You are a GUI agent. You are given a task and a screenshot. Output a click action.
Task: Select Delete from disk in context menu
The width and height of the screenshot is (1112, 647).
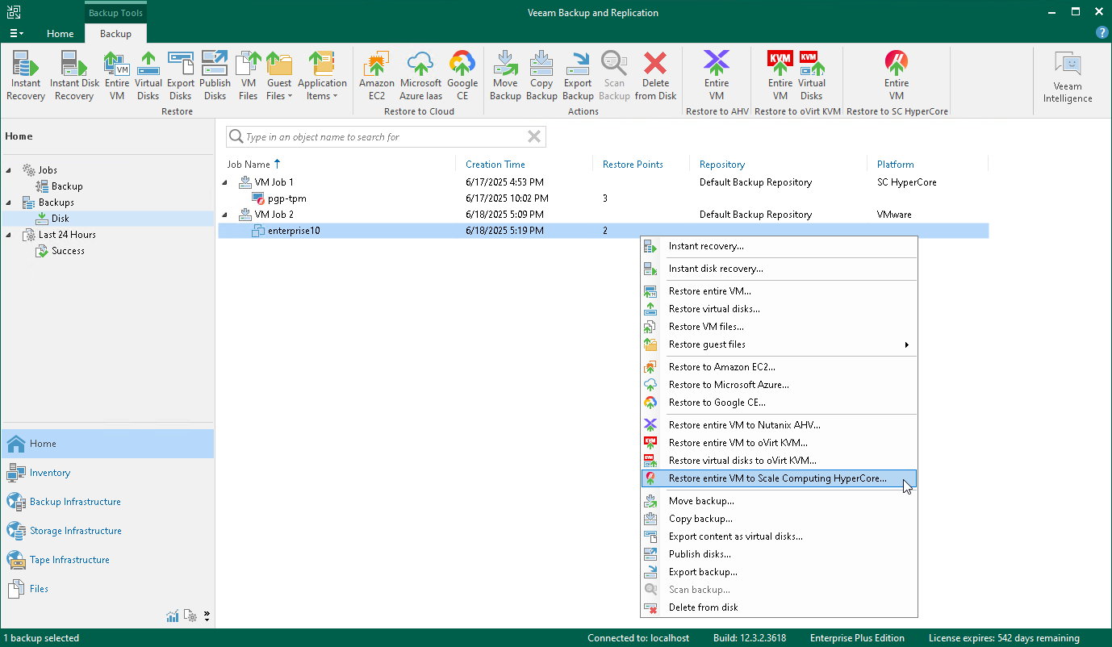[779, 607]
